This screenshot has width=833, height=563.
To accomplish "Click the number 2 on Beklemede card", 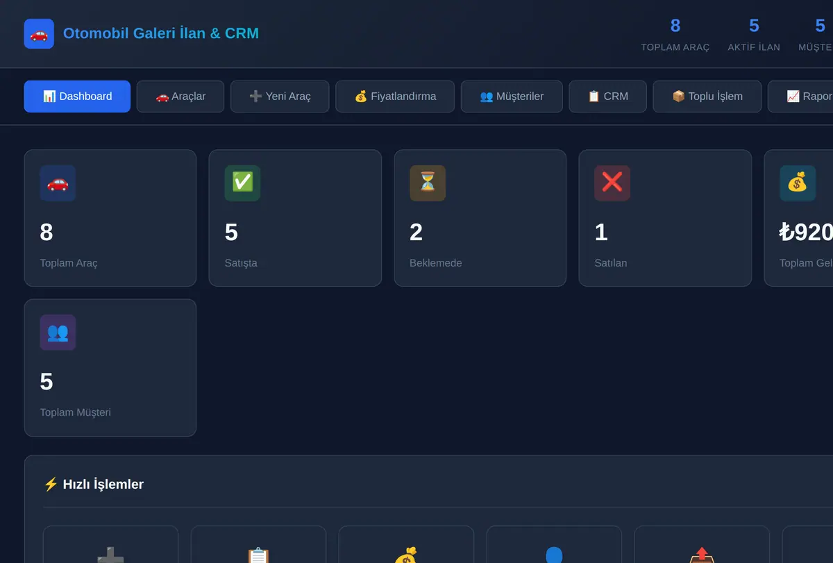I will point(416,233).
